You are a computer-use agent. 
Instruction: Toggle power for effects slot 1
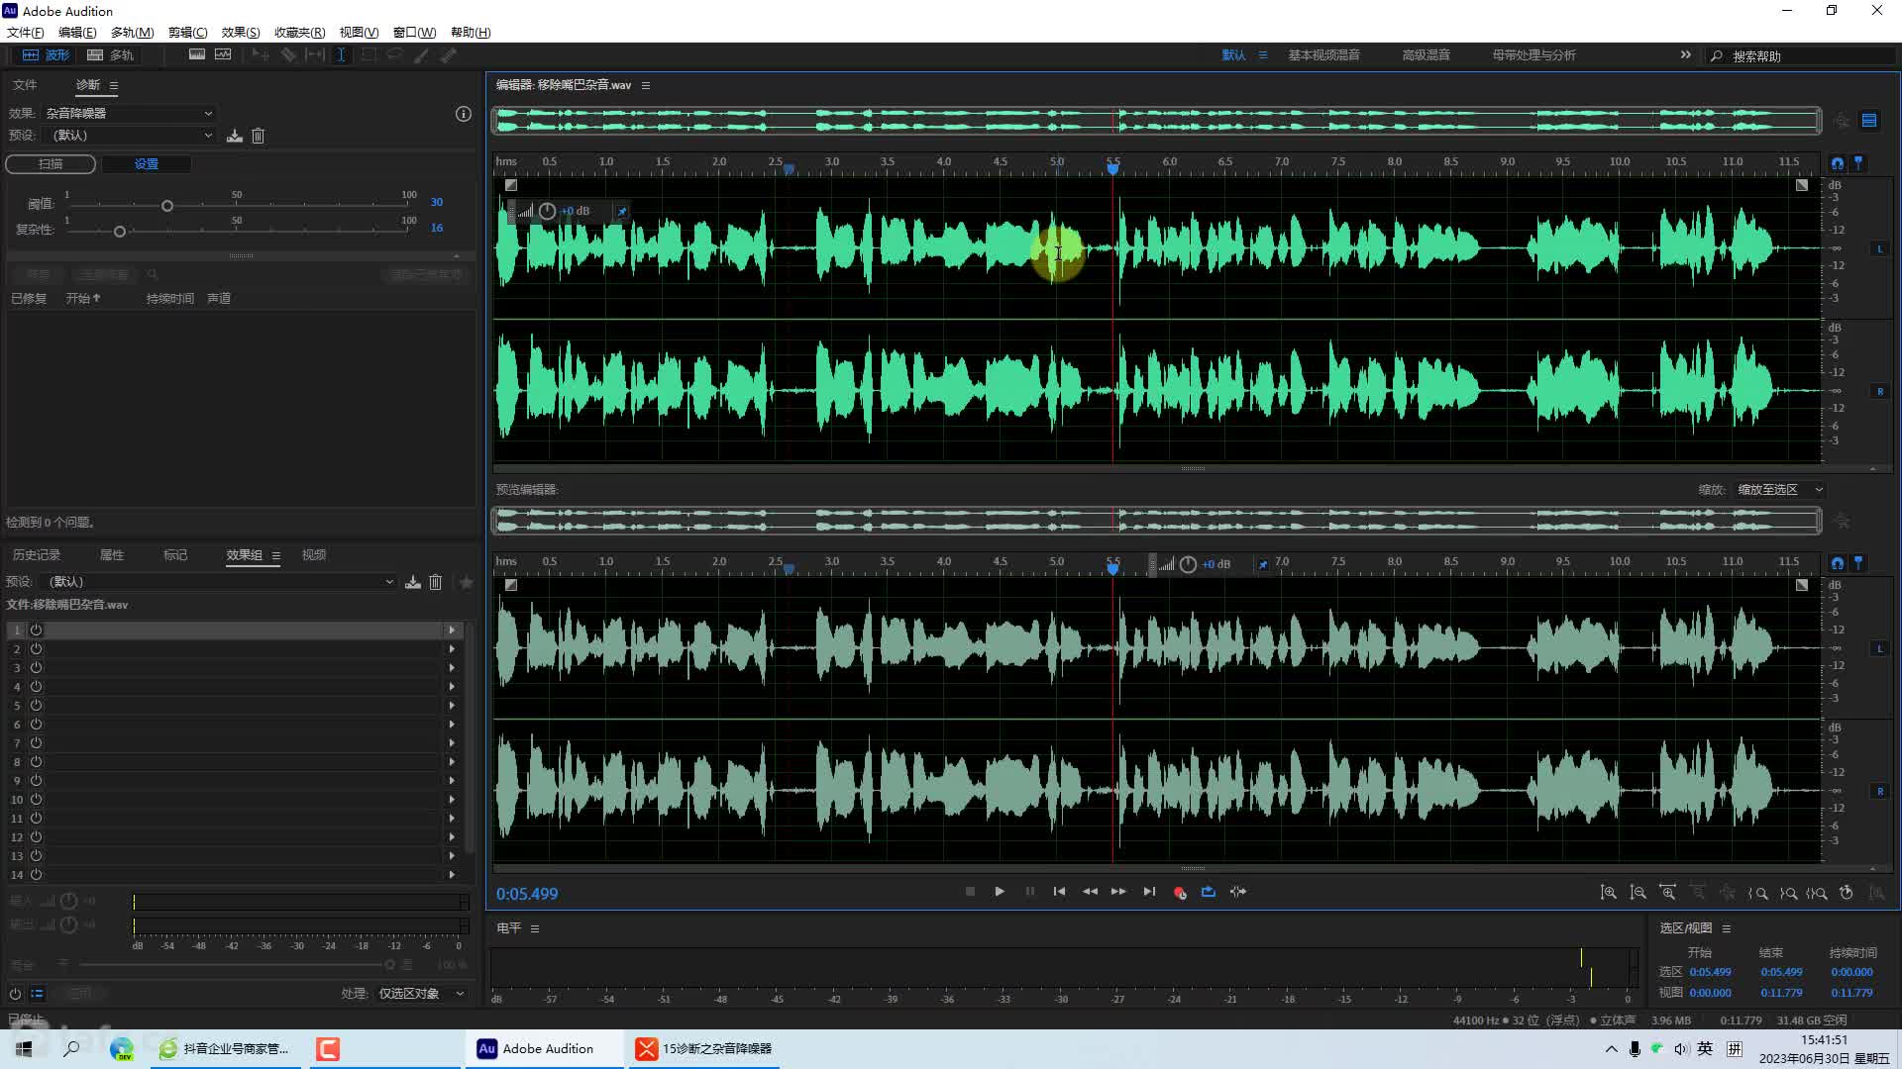pyautogui.click(x=36, y=631)
